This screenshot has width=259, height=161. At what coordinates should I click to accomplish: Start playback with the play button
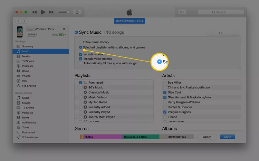[43, 12]
